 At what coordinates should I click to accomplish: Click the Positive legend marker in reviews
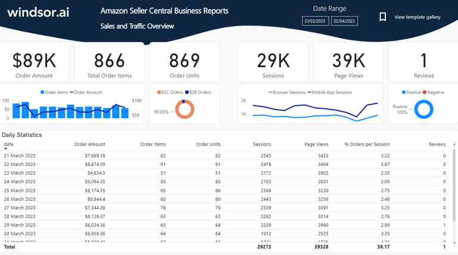pos(404,92)
